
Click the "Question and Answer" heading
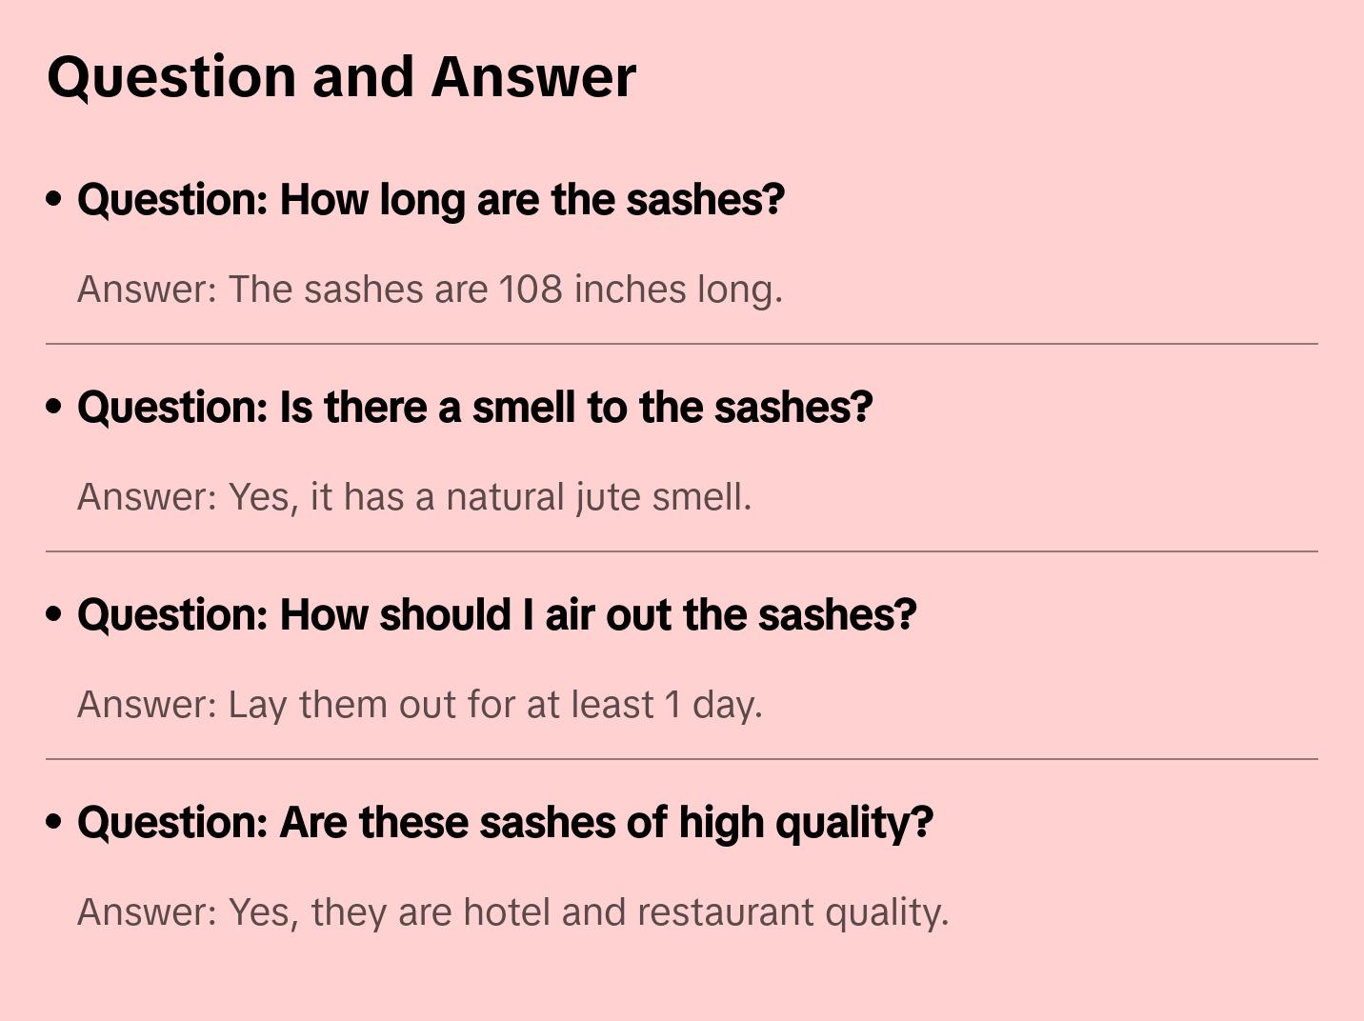(x=341, y=76)
